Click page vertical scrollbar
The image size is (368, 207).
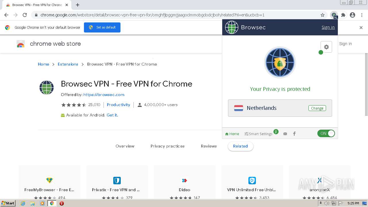click(x=366, y=85)
